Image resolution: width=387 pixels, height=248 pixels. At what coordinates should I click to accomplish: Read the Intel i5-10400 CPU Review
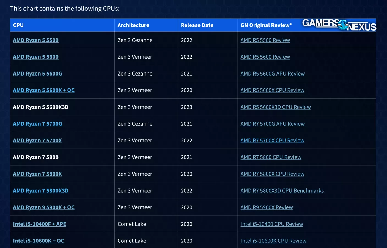[x=272, y=224]
